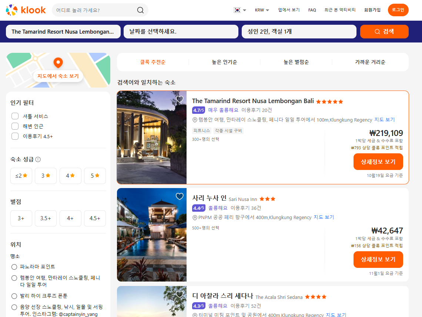Open FAQ link in header
Viewport: 422px width, 317px height.
[x=312, y=10]
